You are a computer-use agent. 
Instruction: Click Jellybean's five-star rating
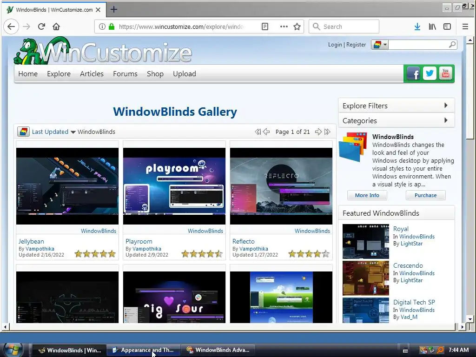tap(95, 254)
